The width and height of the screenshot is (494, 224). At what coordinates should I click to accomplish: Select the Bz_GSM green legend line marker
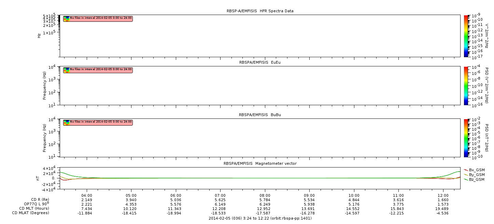pyautogui.click(x=466, y=179)
